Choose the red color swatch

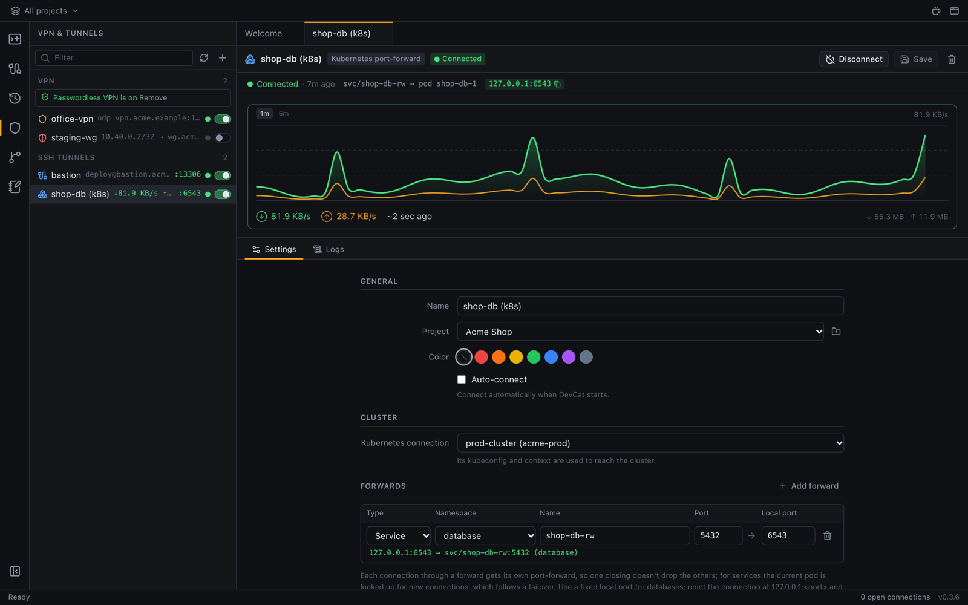click(481, 357)
